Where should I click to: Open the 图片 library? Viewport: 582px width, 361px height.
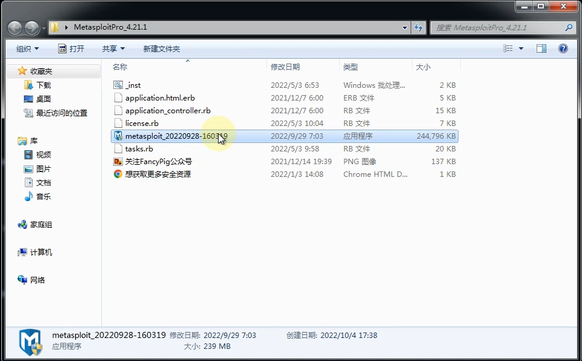44,168
